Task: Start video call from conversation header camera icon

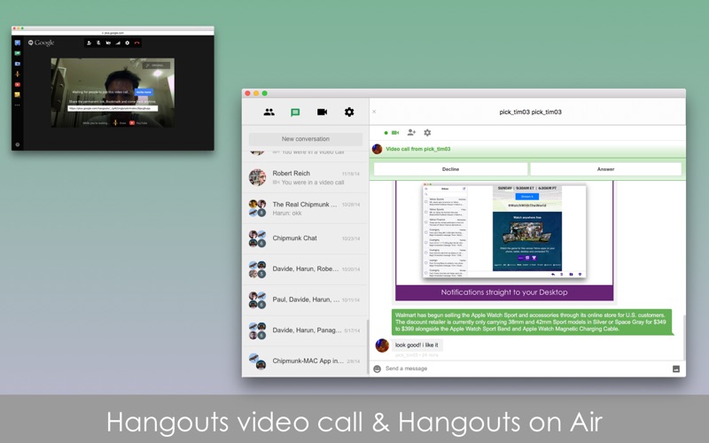Action: [x=394, y=132]
